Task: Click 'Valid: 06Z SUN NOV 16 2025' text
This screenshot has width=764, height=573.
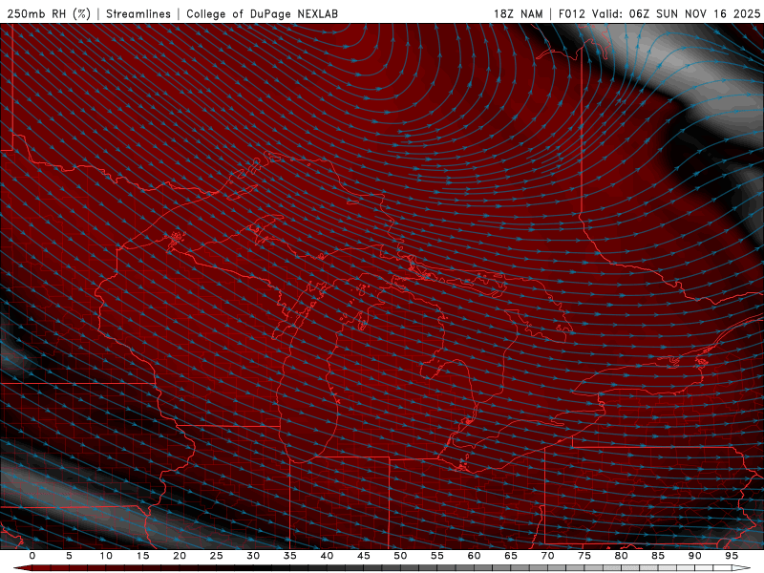Action: click(x=676, y=13)
